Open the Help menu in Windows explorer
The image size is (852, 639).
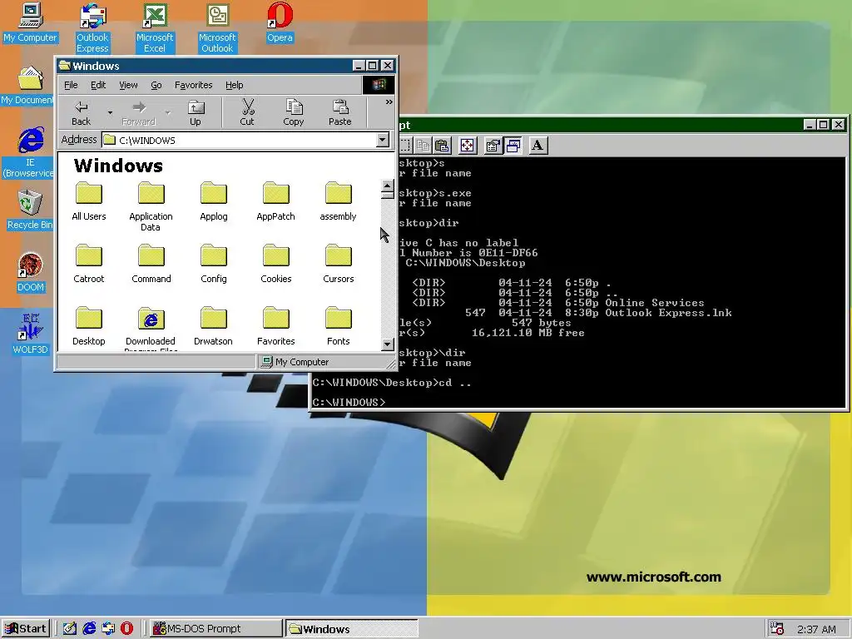[234, 86]
